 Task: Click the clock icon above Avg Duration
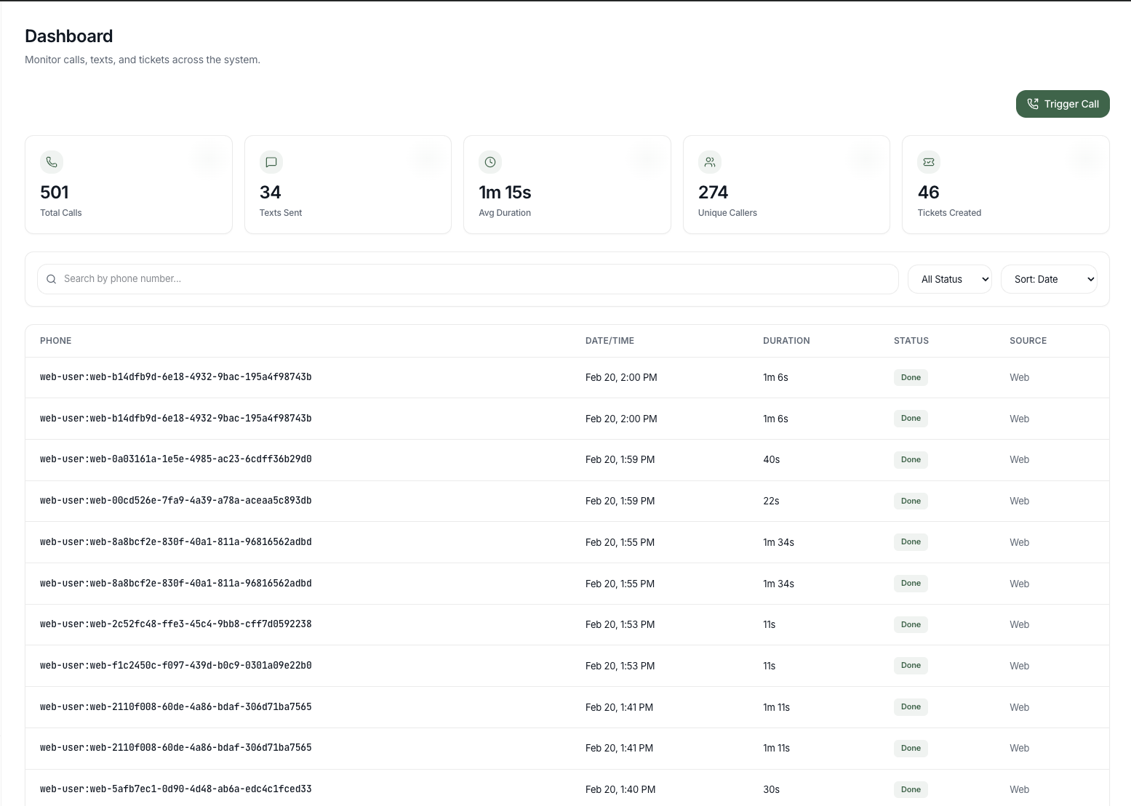click(490, 162)
